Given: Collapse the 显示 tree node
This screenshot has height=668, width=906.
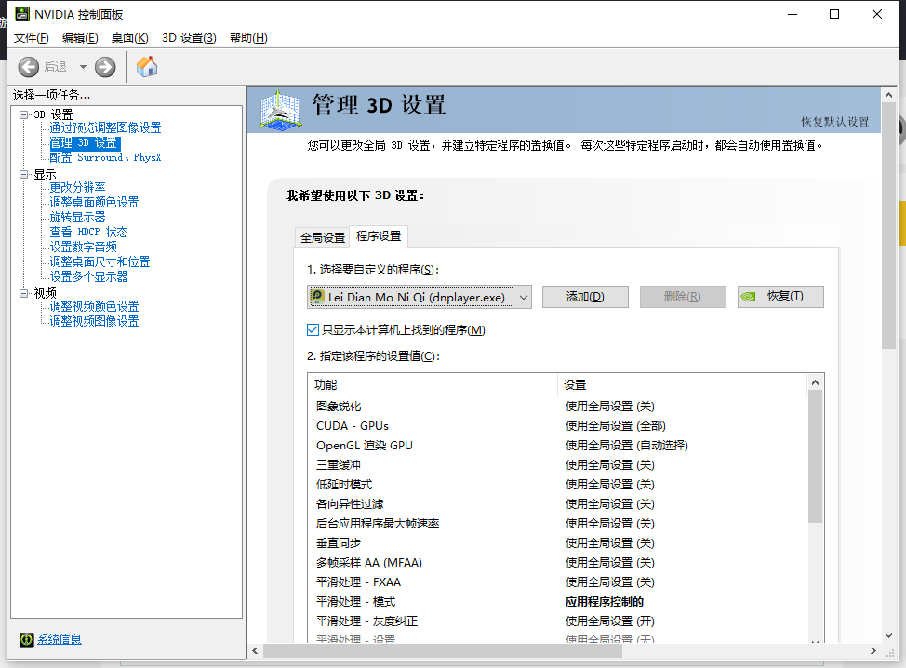Looking at the screenshot, I should (x=24, y=174).
